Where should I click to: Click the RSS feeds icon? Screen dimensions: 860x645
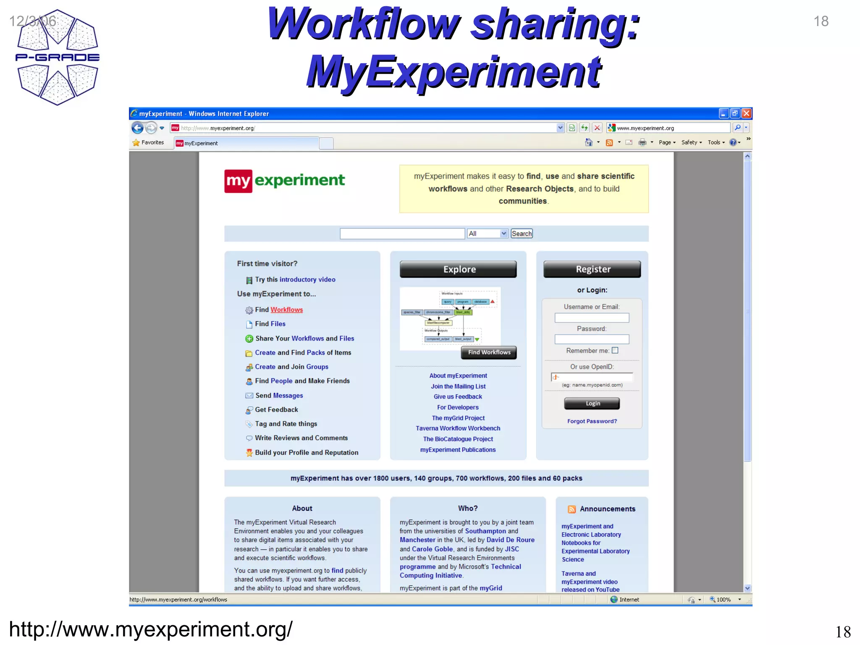tap(609, 143)
